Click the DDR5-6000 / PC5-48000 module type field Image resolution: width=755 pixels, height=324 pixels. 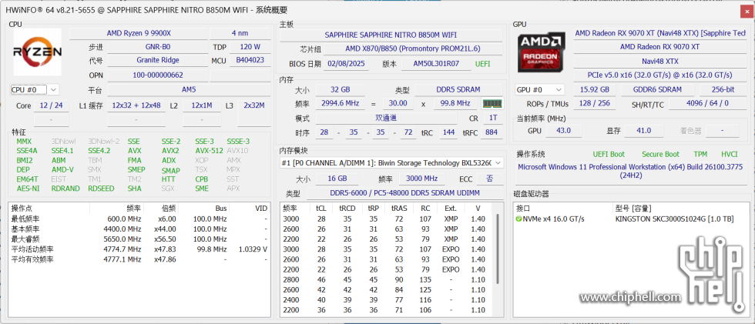[404, 192]
